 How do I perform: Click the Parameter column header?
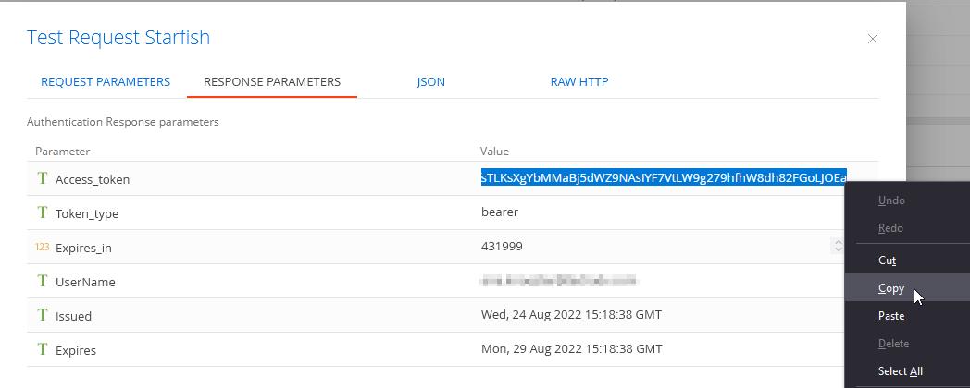tap(63, 152)
